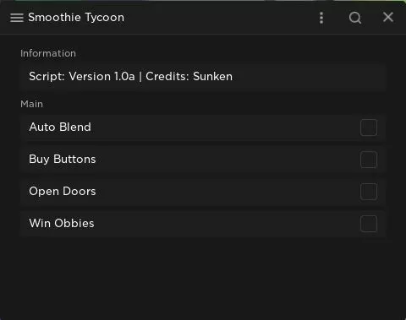The height and width of the screenshot is (320, 406).
Task: Click the Credits: Sunken text
Action: pyautogui.click(x=189, y=77)
